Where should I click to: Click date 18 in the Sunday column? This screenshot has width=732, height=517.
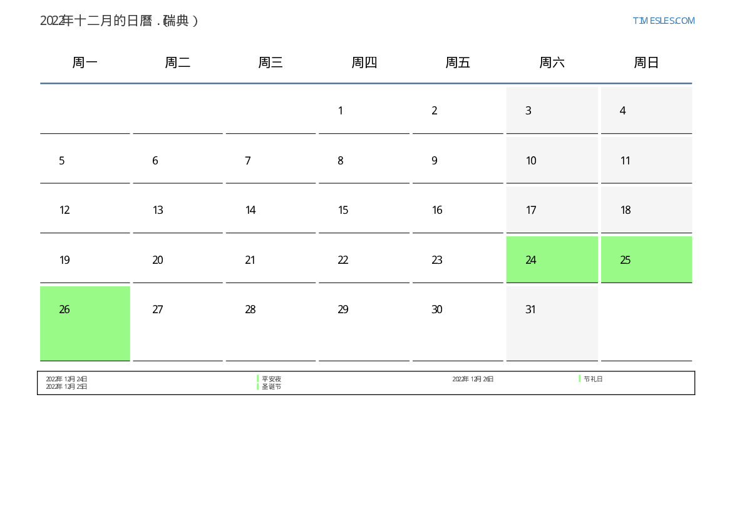click(x=646, y=210)
